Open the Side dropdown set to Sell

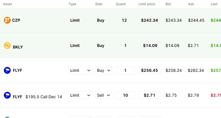104,95
